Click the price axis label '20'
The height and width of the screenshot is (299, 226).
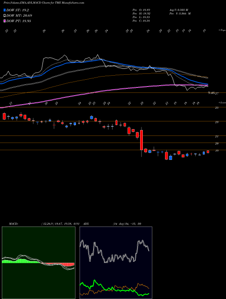pos(217,144)
